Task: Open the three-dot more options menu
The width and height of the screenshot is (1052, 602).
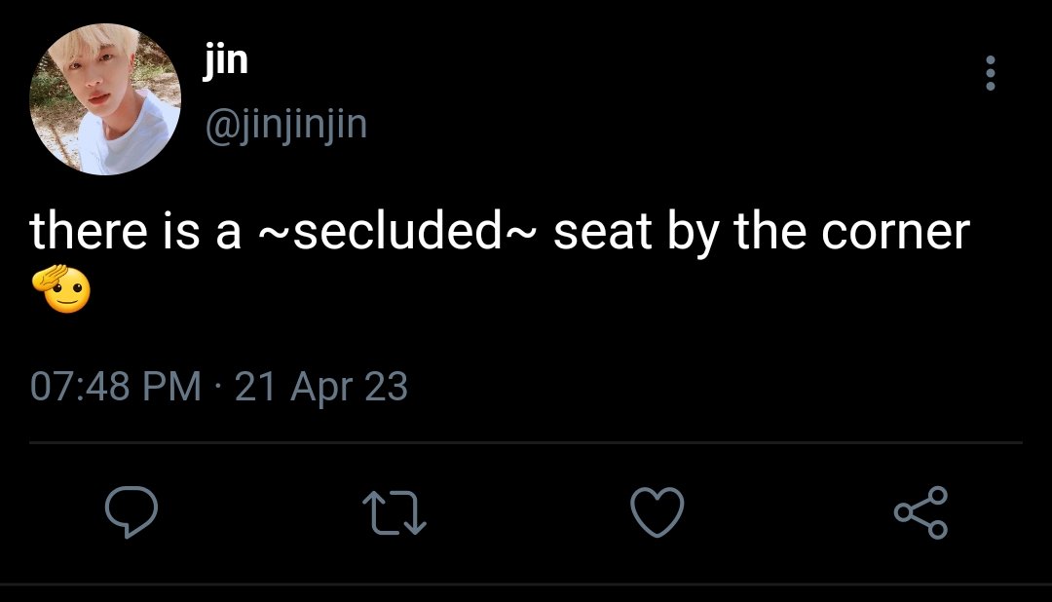Action: (991, 73)
